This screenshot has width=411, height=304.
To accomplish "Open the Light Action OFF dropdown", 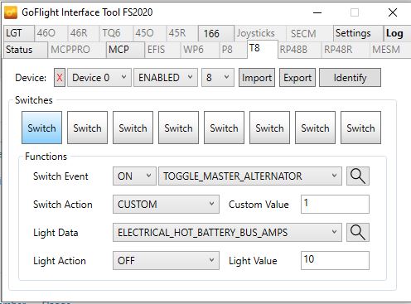I will tap(166, 260).
